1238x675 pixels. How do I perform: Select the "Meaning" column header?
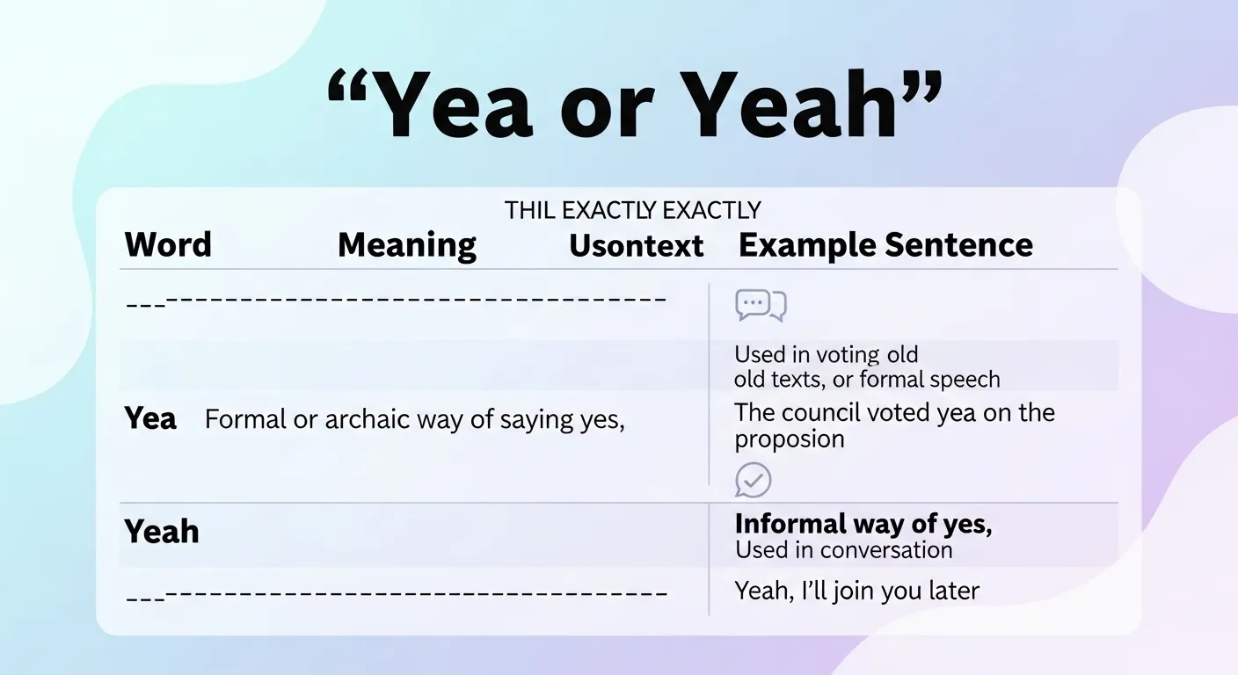click(406, 245)
